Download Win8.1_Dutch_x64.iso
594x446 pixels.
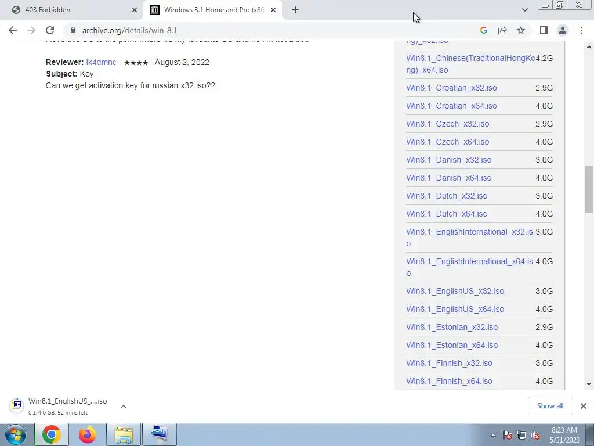tap(447, 214)
